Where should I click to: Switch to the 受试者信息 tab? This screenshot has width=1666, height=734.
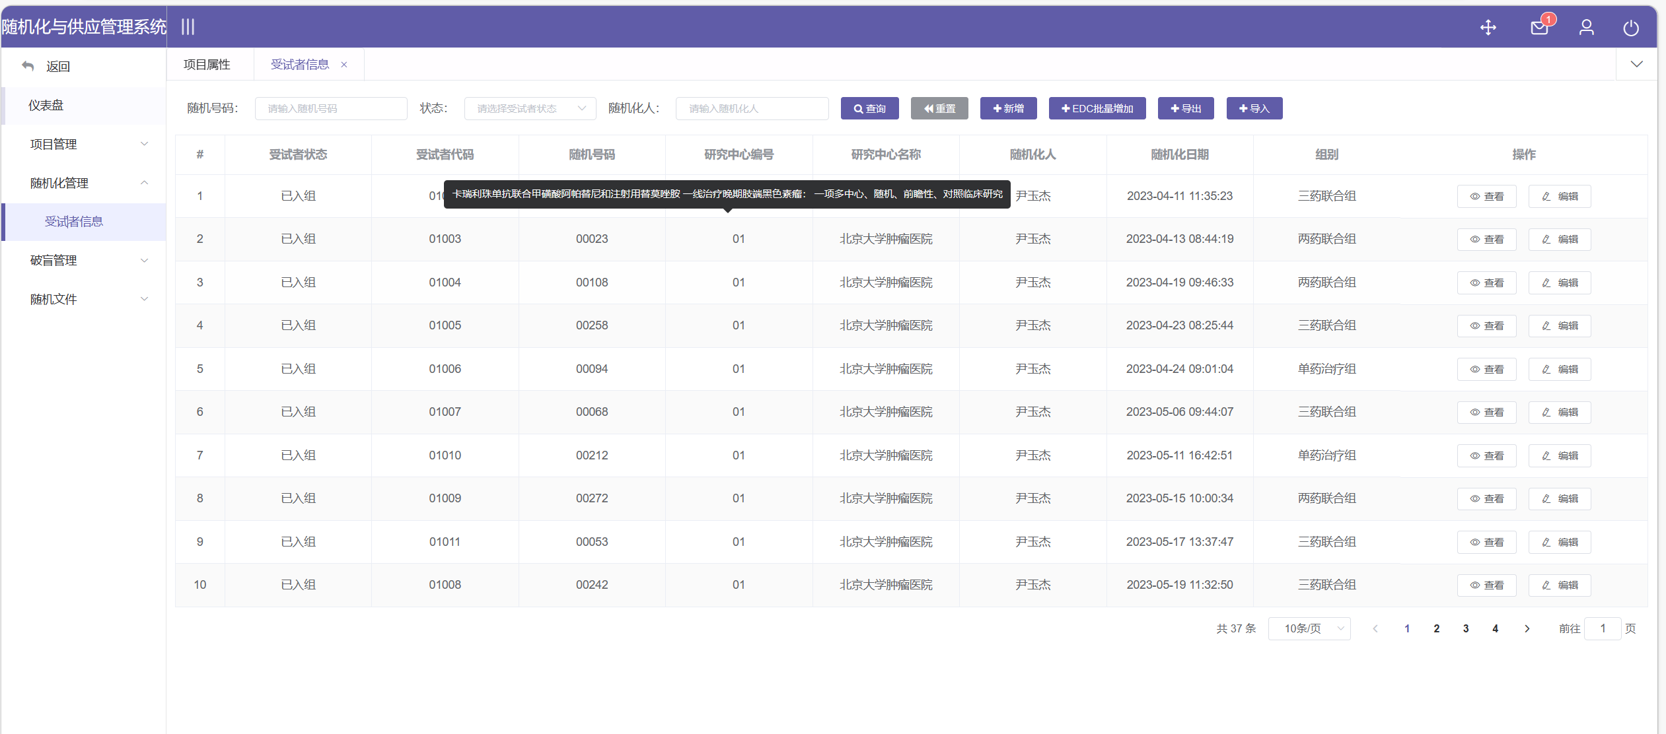click(x=300, y=65)
